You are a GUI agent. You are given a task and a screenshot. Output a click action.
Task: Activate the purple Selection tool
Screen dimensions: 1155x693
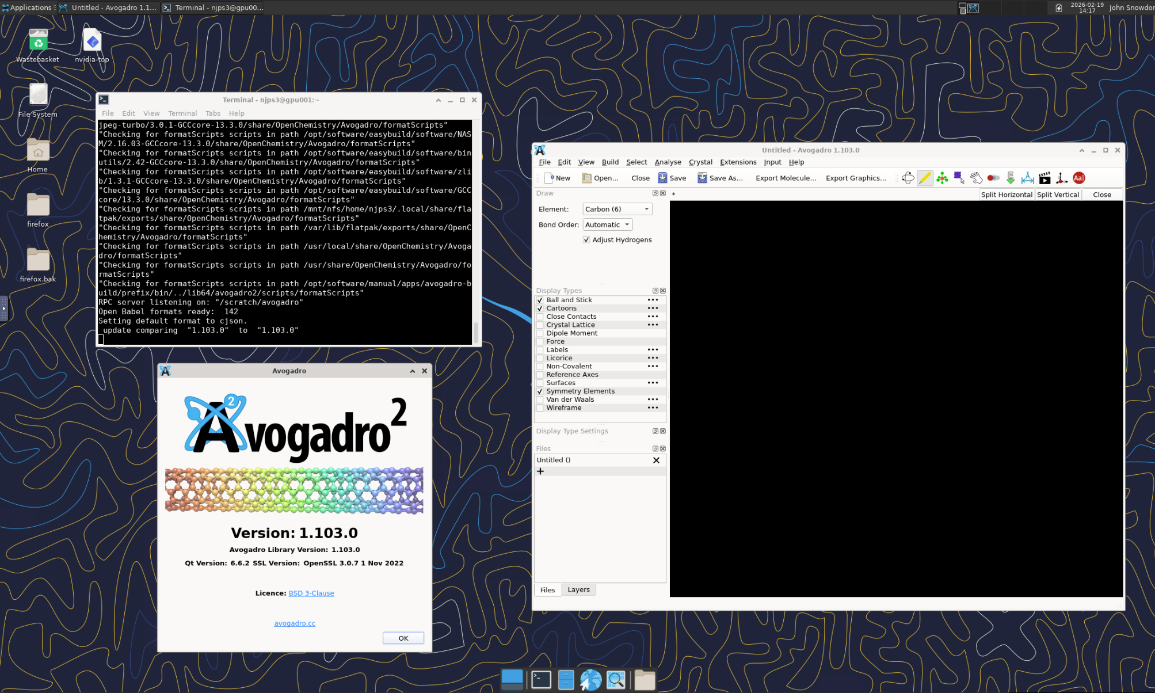click(x=959, y=178)
